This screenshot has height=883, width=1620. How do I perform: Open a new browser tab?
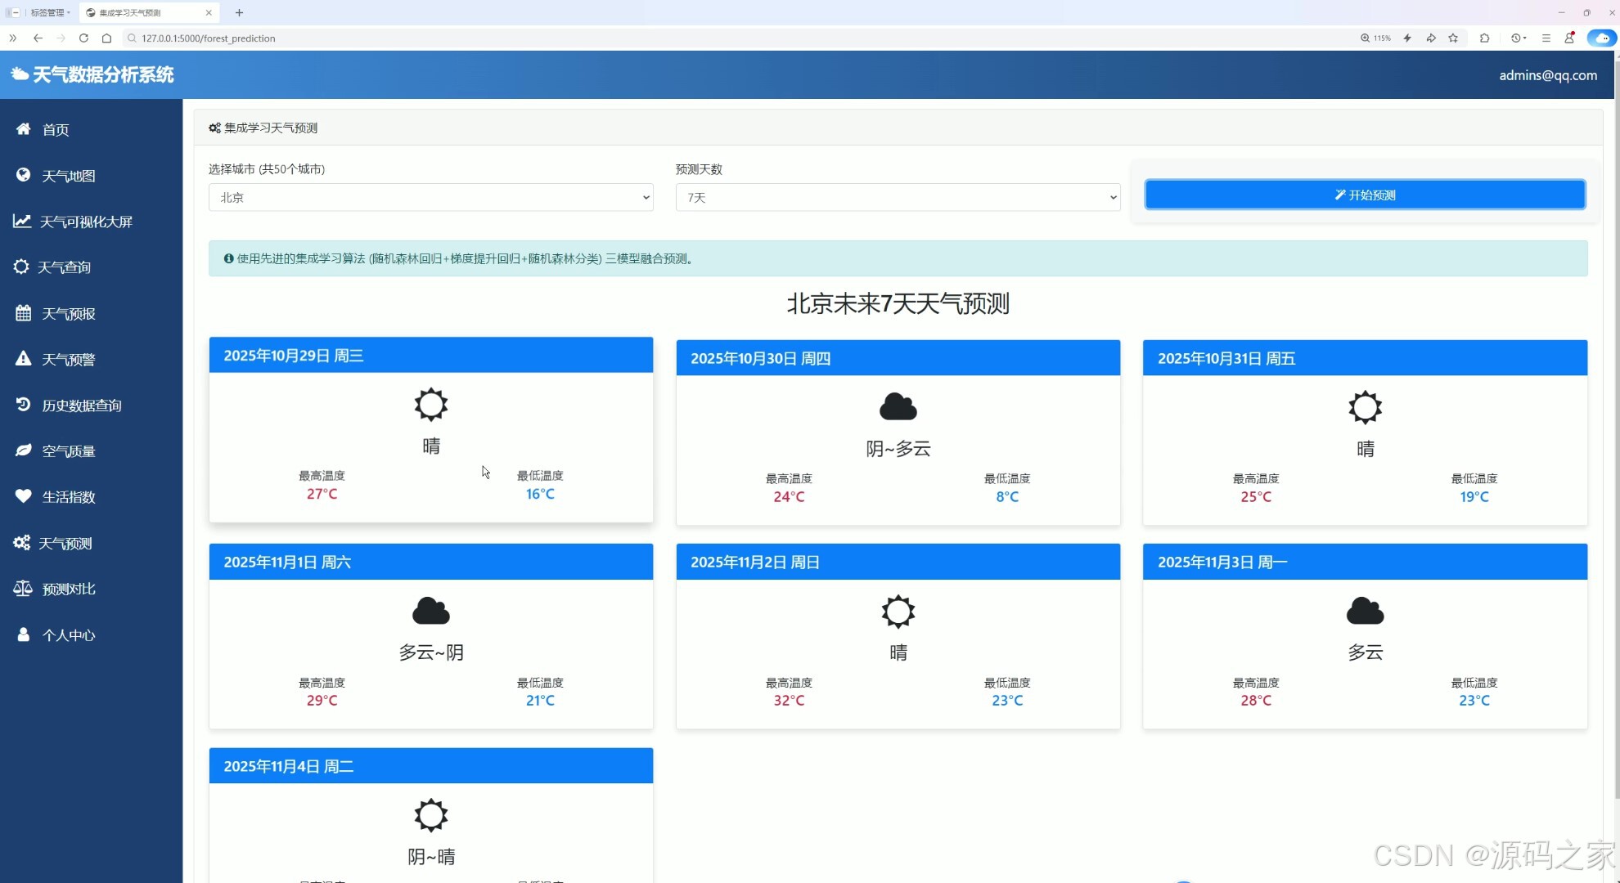(x=239, y=12)
